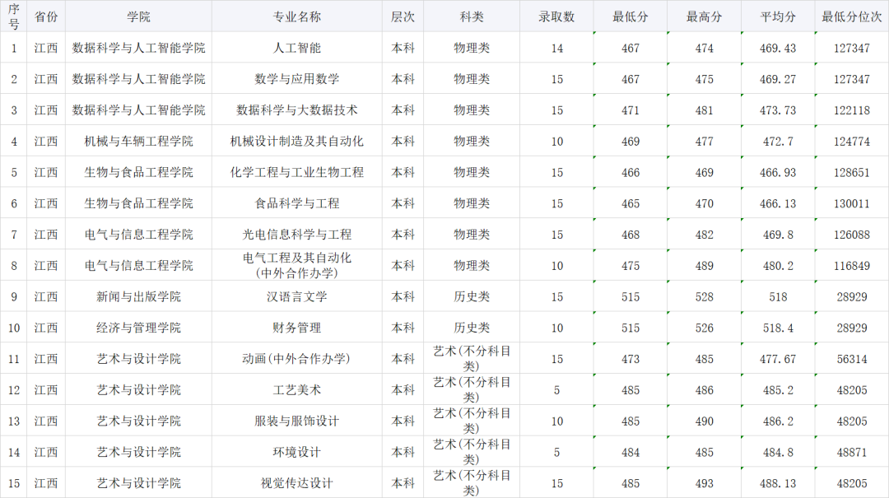Click the 工艺美术 major cell
The image size is (889, 498).
296,390
